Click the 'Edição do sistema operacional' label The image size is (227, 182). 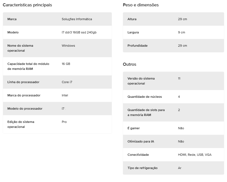point(21,124)
